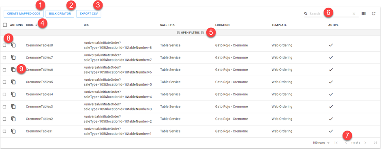Jump to the last page of results
The height and width of the screenshot is (149, 381).
coord(375,143)
